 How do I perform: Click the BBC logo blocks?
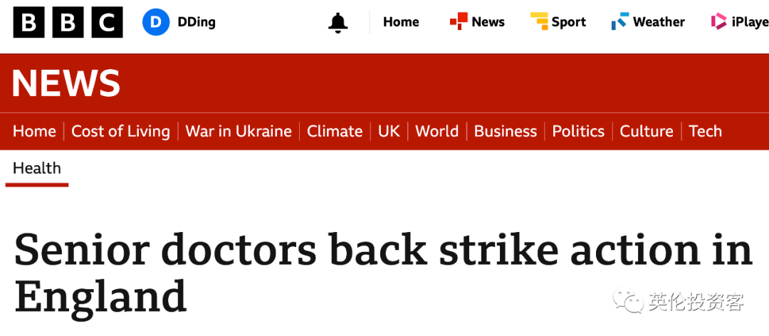(68, 22)
